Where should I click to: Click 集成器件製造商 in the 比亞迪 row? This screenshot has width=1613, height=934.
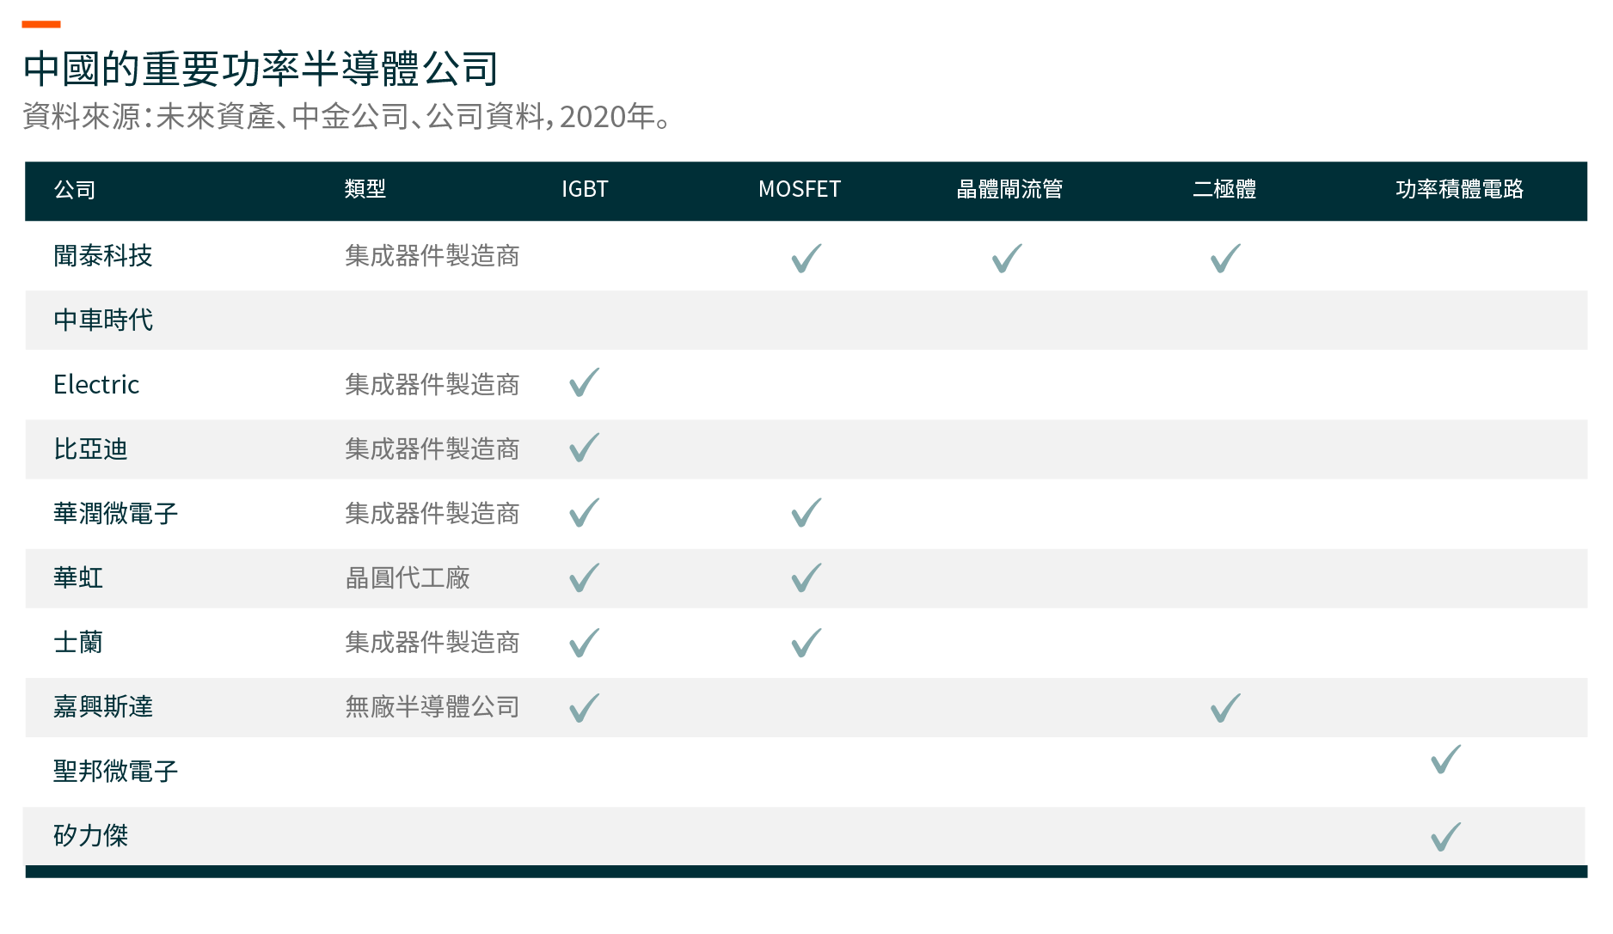point(432,449)
